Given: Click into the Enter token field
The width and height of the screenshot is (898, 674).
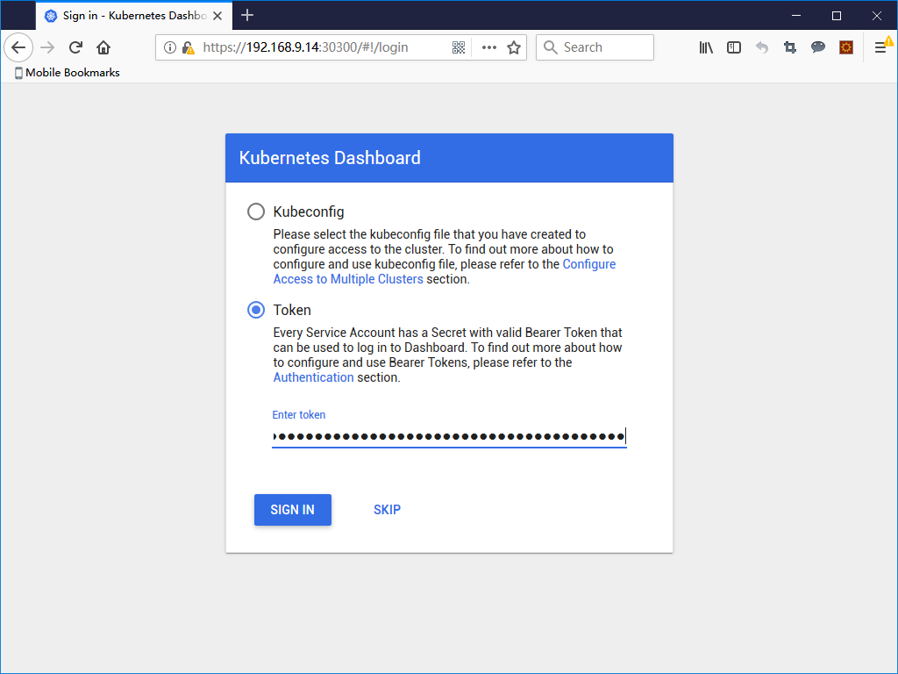Looking at the screenshot, I should coord(449,437).
